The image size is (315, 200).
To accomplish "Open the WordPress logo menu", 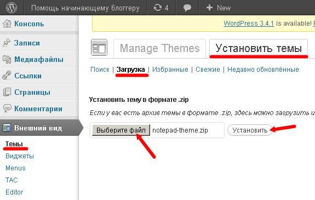I will coord(12,8).
